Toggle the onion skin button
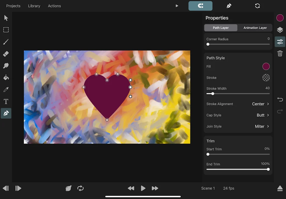Viewport: 286px width, 199px height. click(x=68, y=188)
